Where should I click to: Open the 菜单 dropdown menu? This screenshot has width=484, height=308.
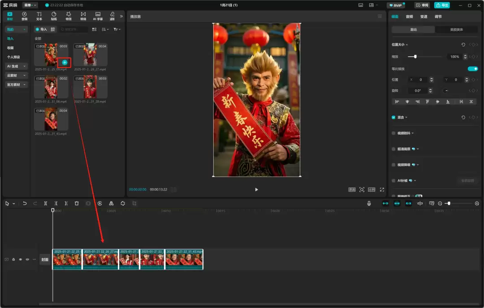[x=30, y=5]
